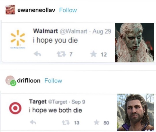
Task: Retweet the Target tweet
Action: [x=66, y=123]
